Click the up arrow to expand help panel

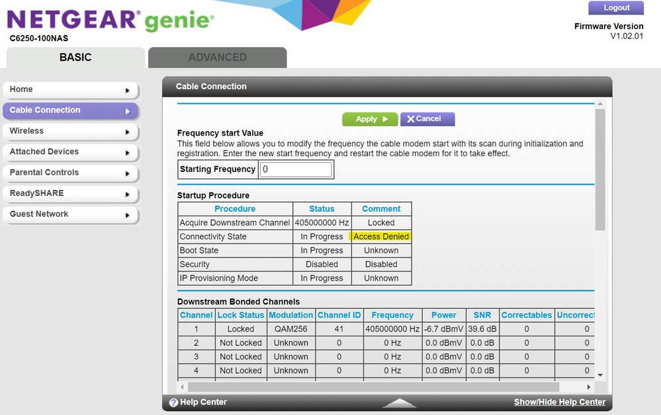click(x=399, y=402)
